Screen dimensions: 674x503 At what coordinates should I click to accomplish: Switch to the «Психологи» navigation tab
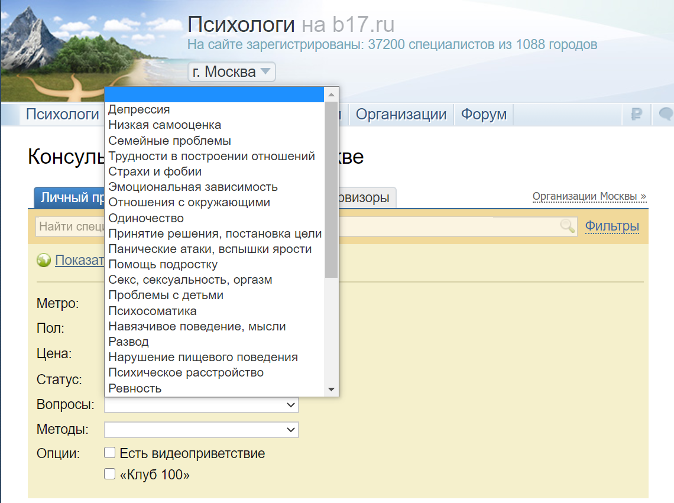pyautogui.click(x=62, y=115)
